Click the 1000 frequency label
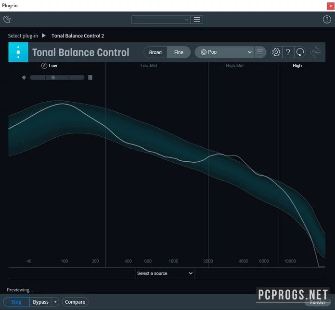 point(173,261)
